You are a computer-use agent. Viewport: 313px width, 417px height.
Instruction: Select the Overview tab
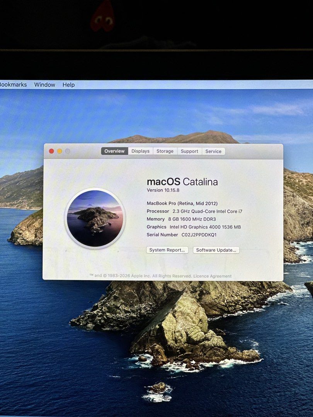coord(114,151)
